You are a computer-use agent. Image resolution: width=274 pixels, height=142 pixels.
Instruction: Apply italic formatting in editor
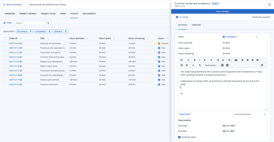(x=199, y=60)
